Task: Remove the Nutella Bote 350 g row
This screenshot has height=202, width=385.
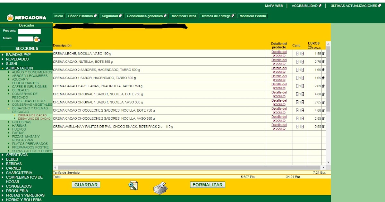Action: [x=323, y=62]
